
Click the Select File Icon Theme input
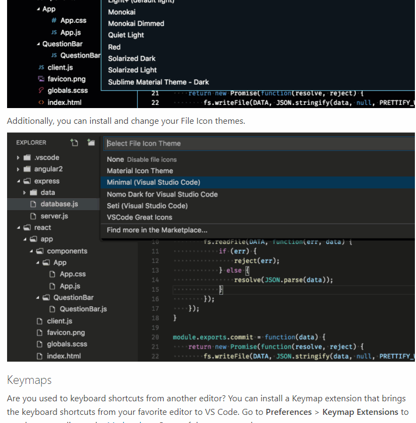[259, 143]
